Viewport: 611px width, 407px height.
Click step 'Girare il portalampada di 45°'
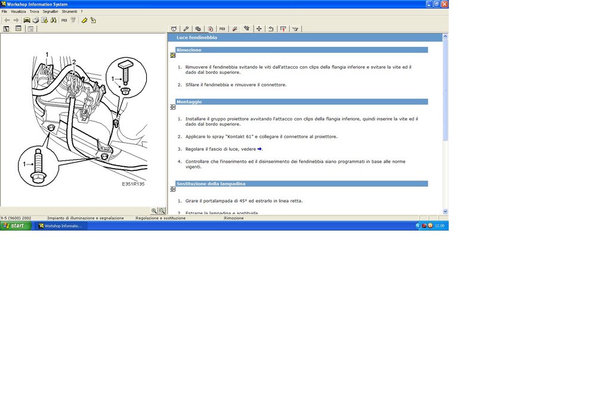pos(244,201)
